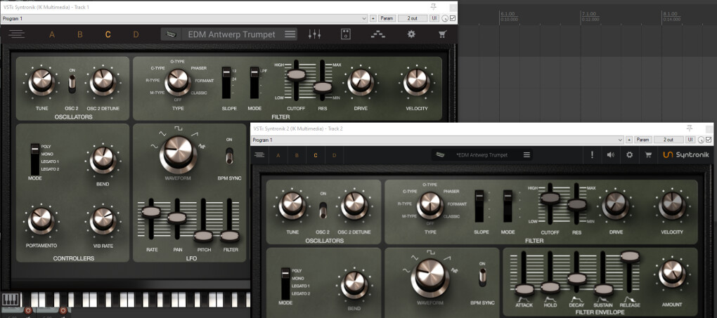Open the EDM Antwerp Trumpet preset selector in Track 1

click(x=229, y=34)
